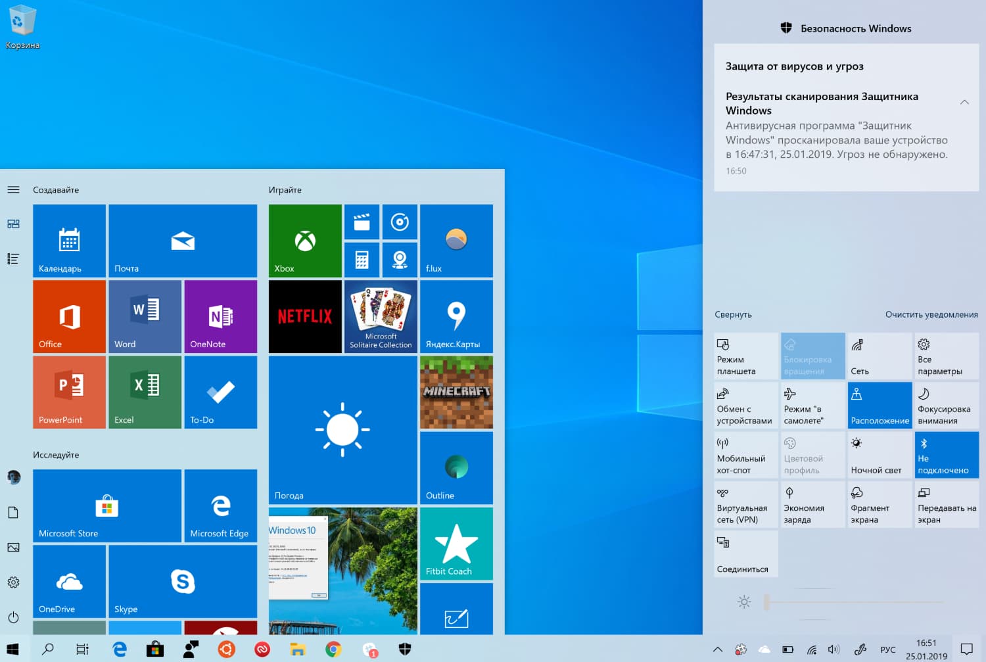Open the Start menu navigation pane hamburger
This screenshot has width=986, height=662.
click(13, 189)
